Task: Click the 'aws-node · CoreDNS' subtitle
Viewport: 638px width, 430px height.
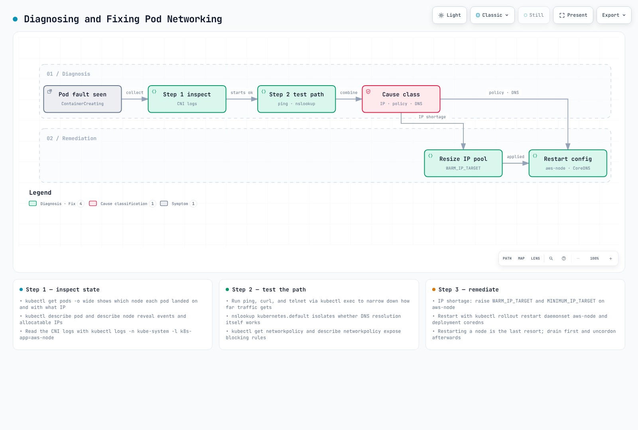Action: pyautogui.click(x=568, y=168)
